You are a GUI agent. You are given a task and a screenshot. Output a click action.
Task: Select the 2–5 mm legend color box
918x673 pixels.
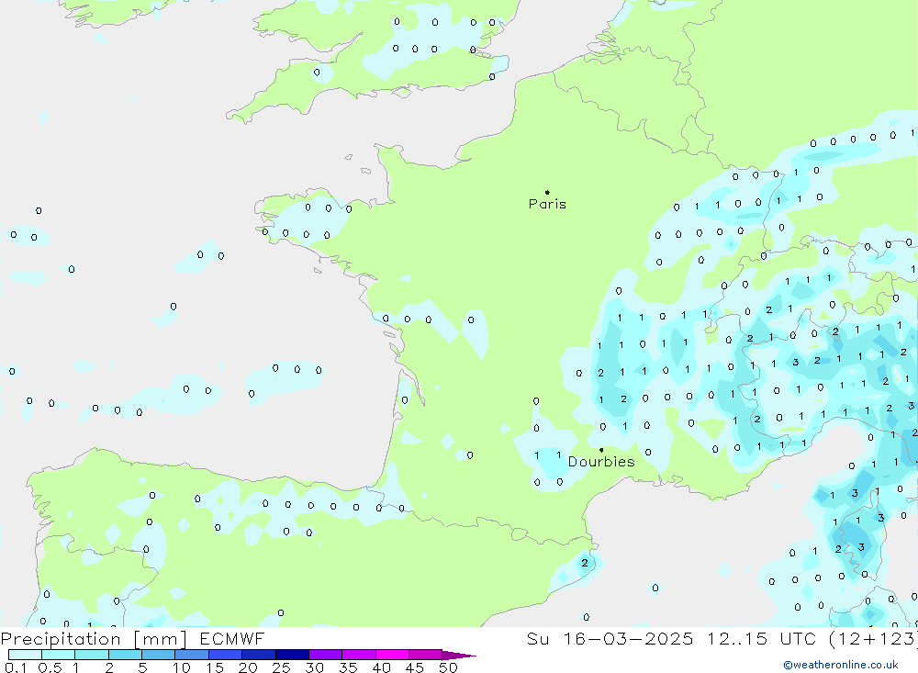pyautogui.click(x=125, y=655)
